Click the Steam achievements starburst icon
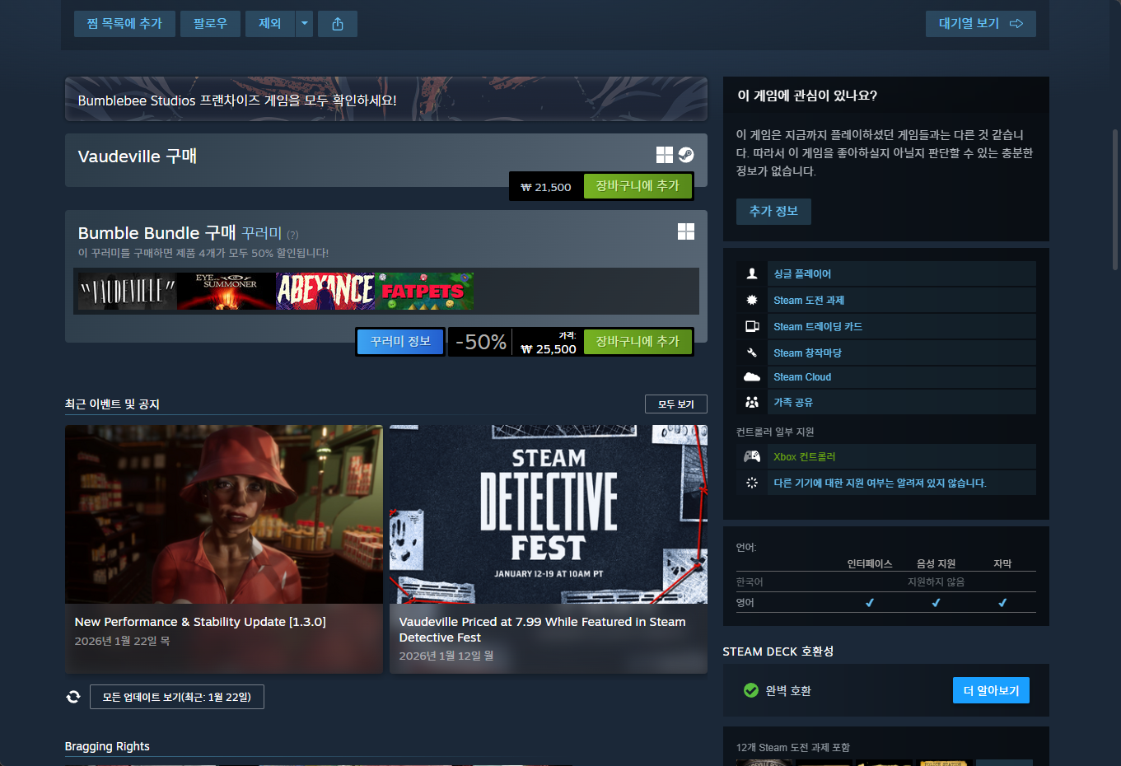 click(752, 300)
